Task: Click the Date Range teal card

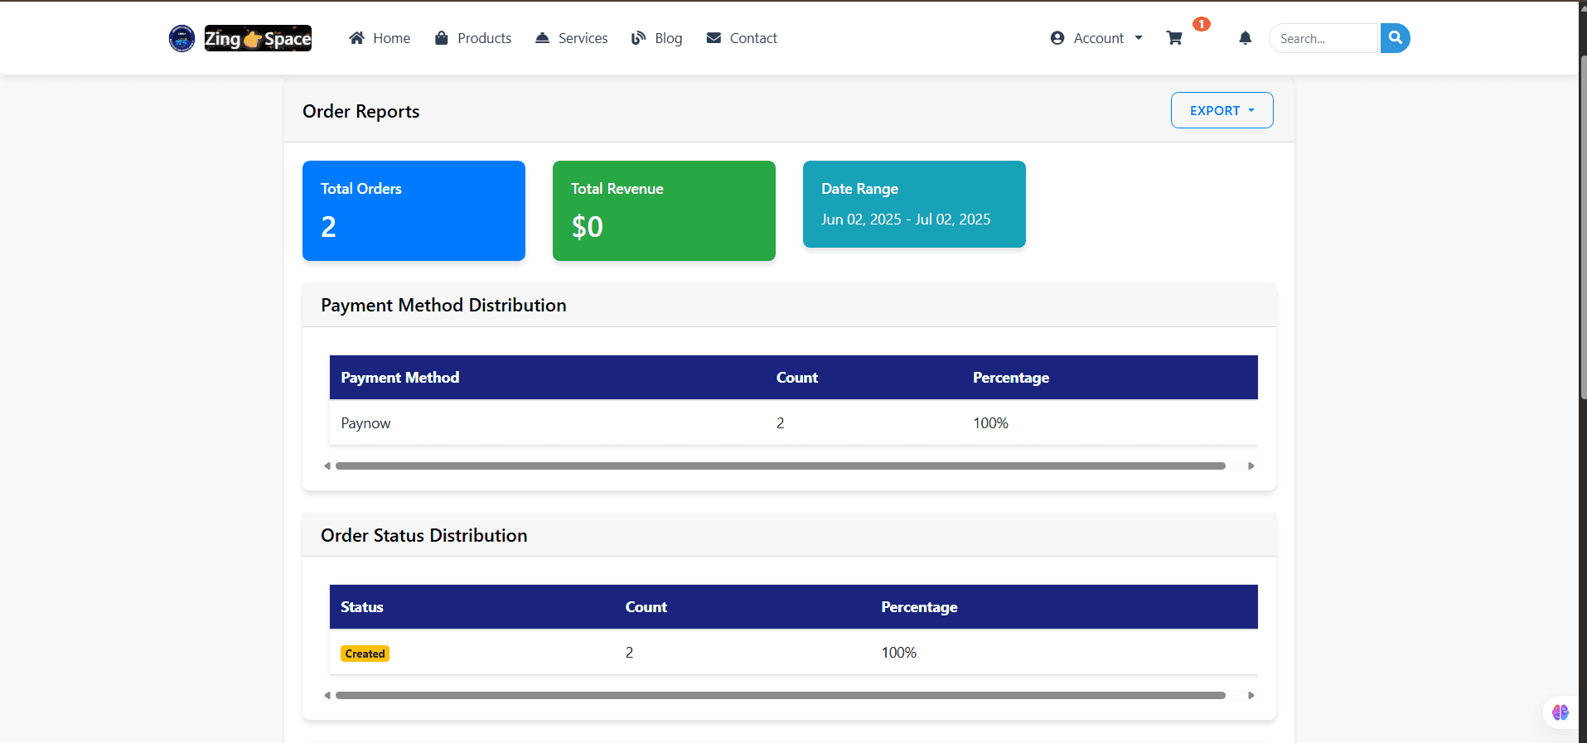Action: click(914, 204)
